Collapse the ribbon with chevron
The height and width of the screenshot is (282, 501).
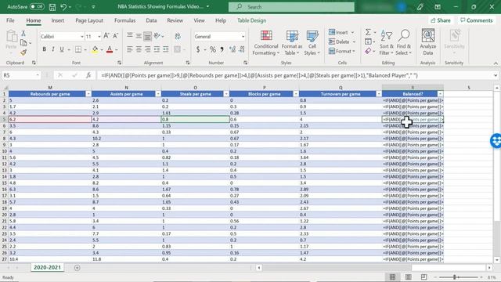(496, 63)
